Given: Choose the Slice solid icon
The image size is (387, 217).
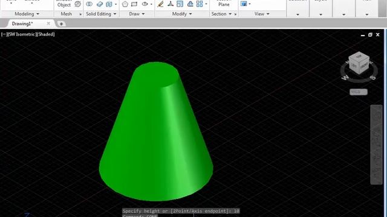Looking at the screenshot, I should [x=100, y=4].
